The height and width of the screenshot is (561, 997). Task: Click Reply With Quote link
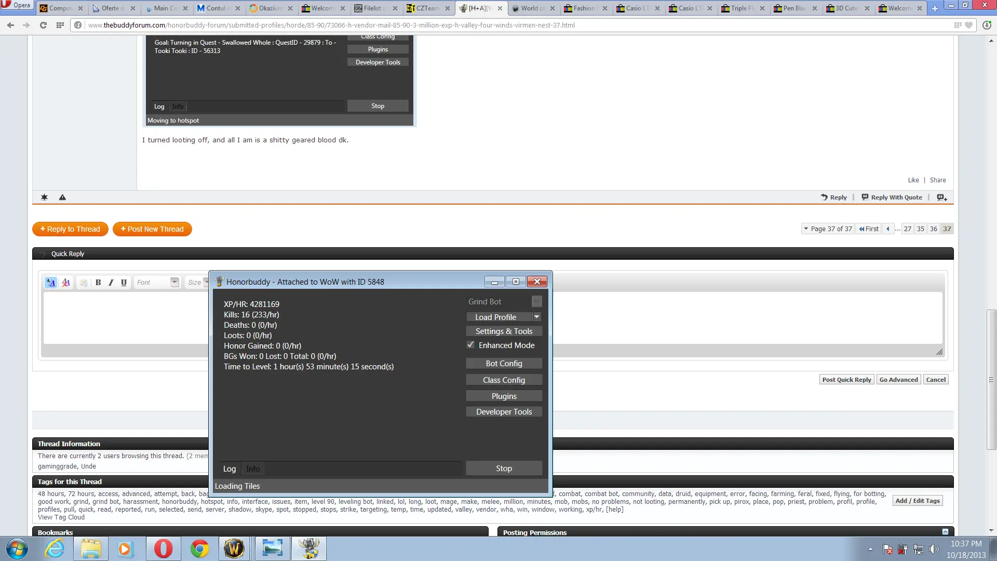892,197
